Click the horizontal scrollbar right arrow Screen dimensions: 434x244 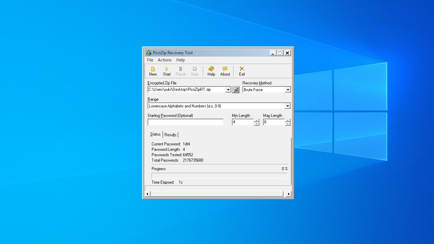click(x=289, y=194)
